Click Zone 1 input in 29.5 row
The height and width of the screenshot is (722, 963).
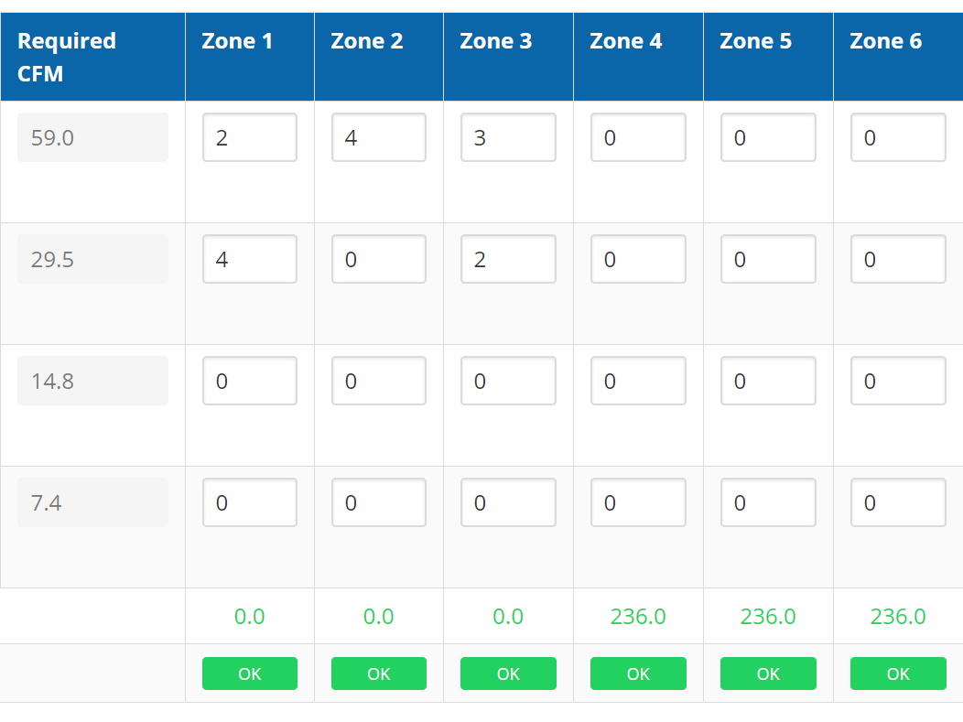point(249,258)
